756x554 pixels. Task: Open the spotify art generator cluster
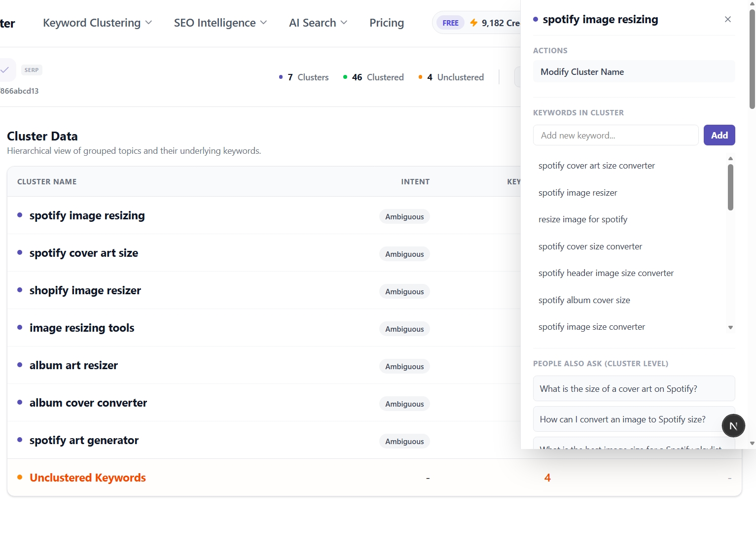point(264,440)
